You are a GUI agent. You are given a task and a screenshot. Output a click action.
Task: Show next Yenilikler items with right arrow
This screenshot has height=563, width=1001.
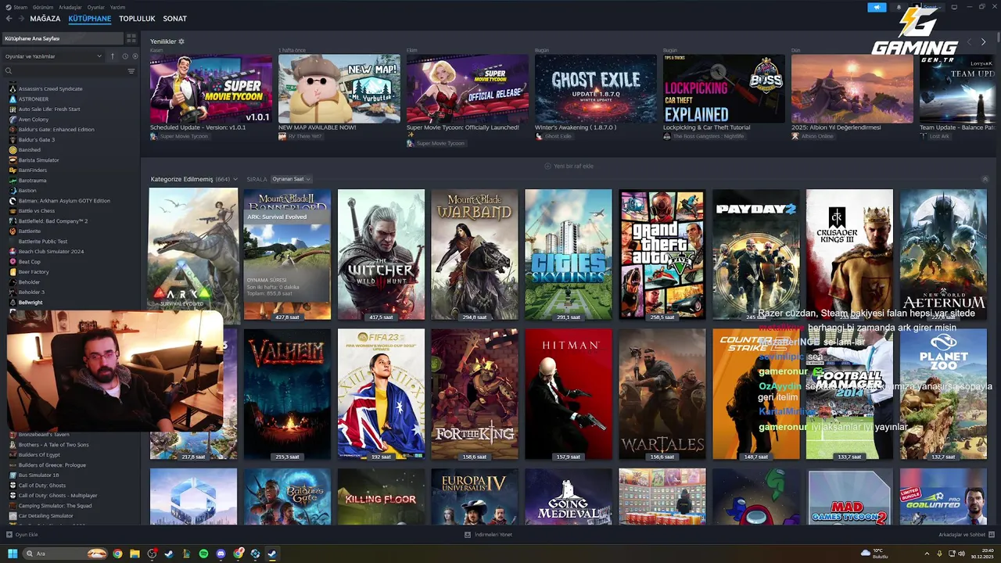[x=983, y=41]
